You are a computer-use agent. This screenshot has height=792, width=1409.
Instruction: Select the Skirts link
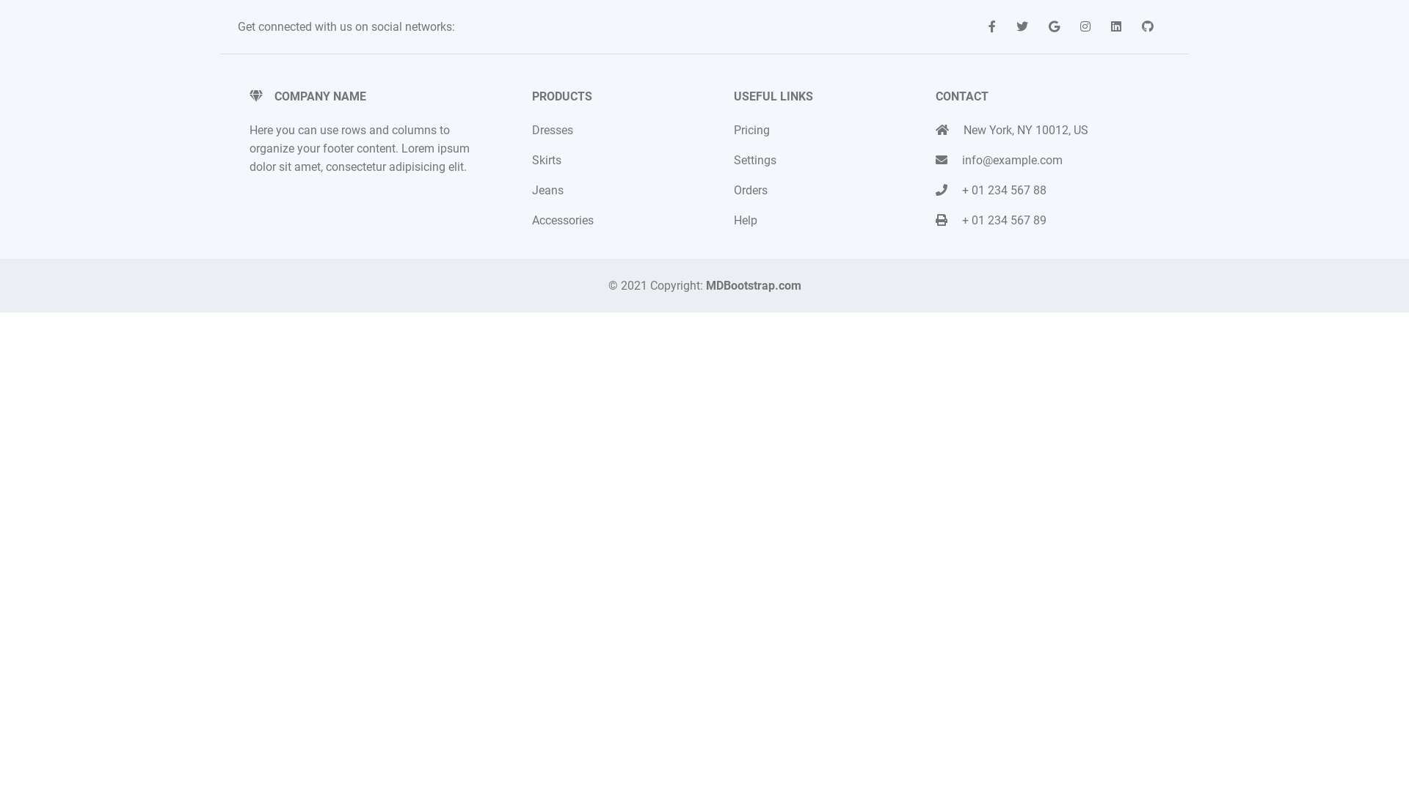(x=546, y=160)
